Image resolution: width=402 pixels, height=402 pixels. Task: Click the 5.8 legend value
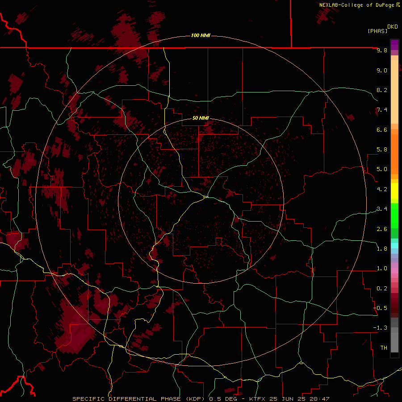[x=382, y=150]
